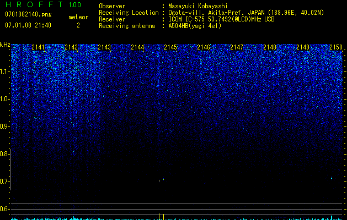Screen dimensions: 347x220
Task: Click the 0.9 frequency axis label
Action: [4, 127]
